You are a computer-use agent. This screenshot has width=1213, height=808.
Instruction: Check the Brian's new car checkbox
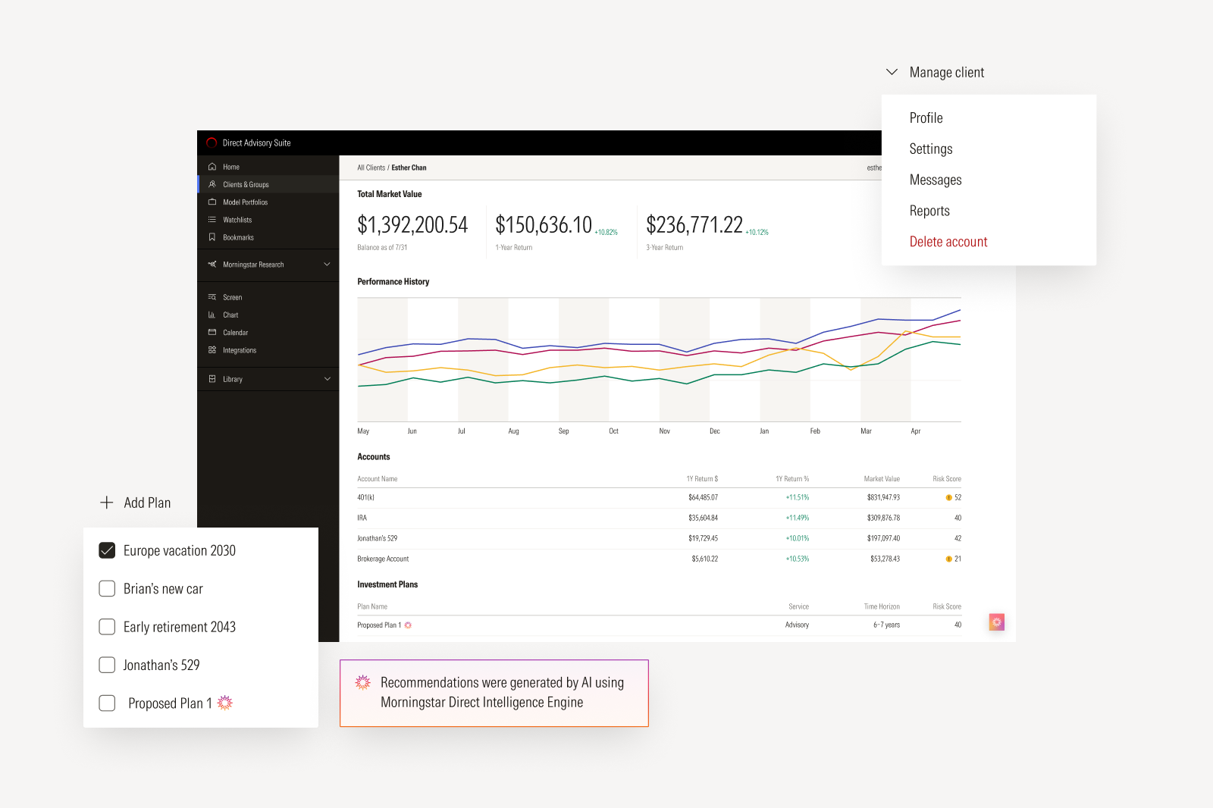point(107,588)
